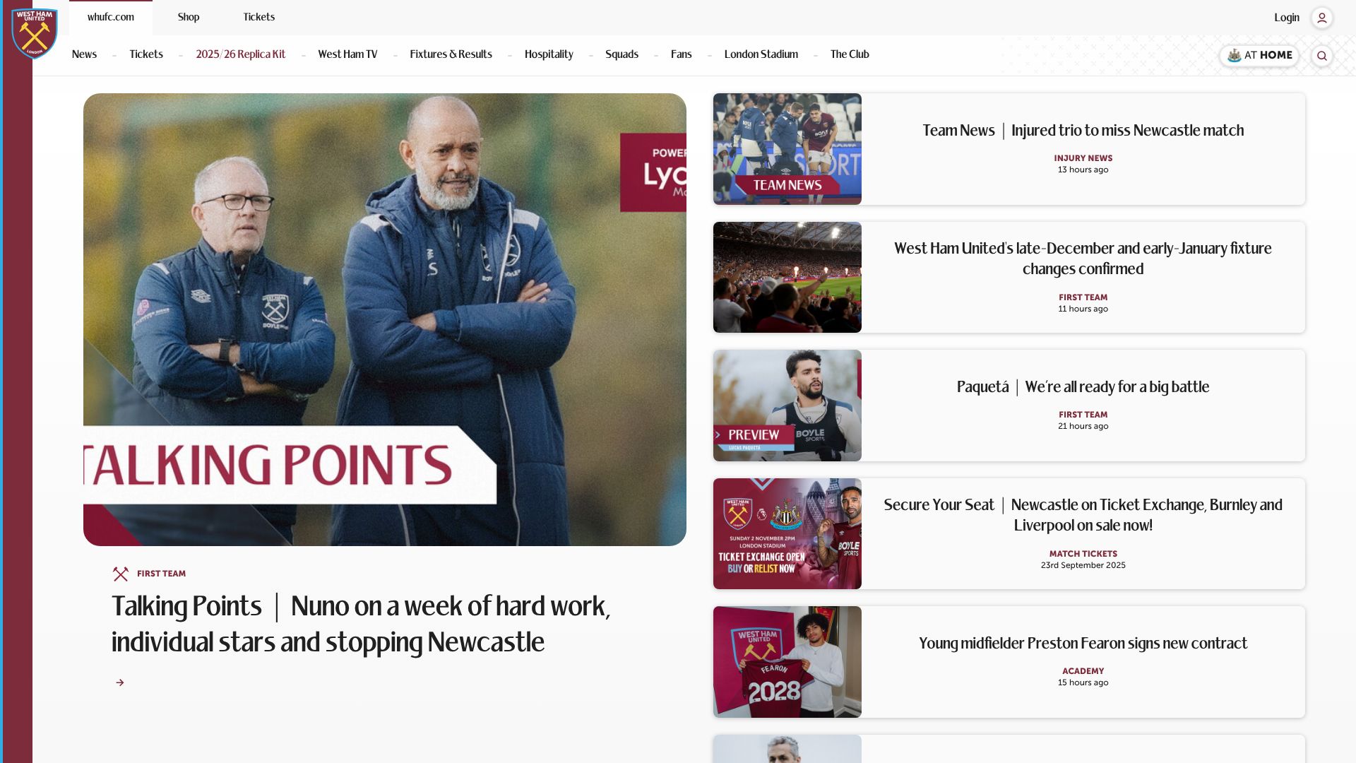Image resolution: width=1356 pixels, height=763 pixels.
Task: Click the Team News thumbnail image
Action: pos(787,149)
